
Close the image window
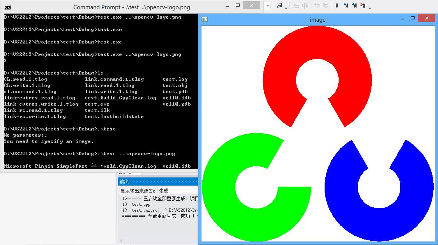[427, 18]
